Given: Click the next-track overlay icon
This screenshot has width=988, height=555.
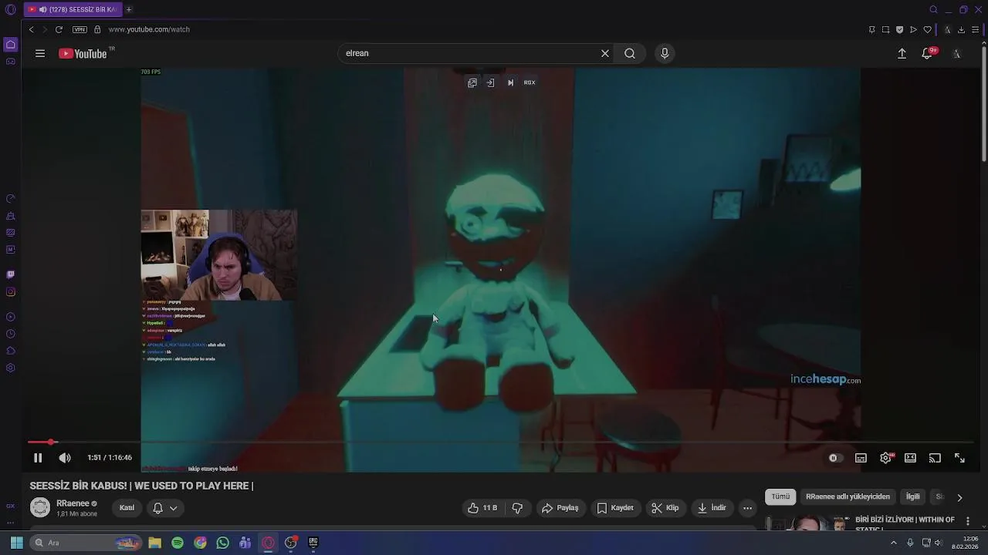Looking at the screenshot, I should pos(510,82).
